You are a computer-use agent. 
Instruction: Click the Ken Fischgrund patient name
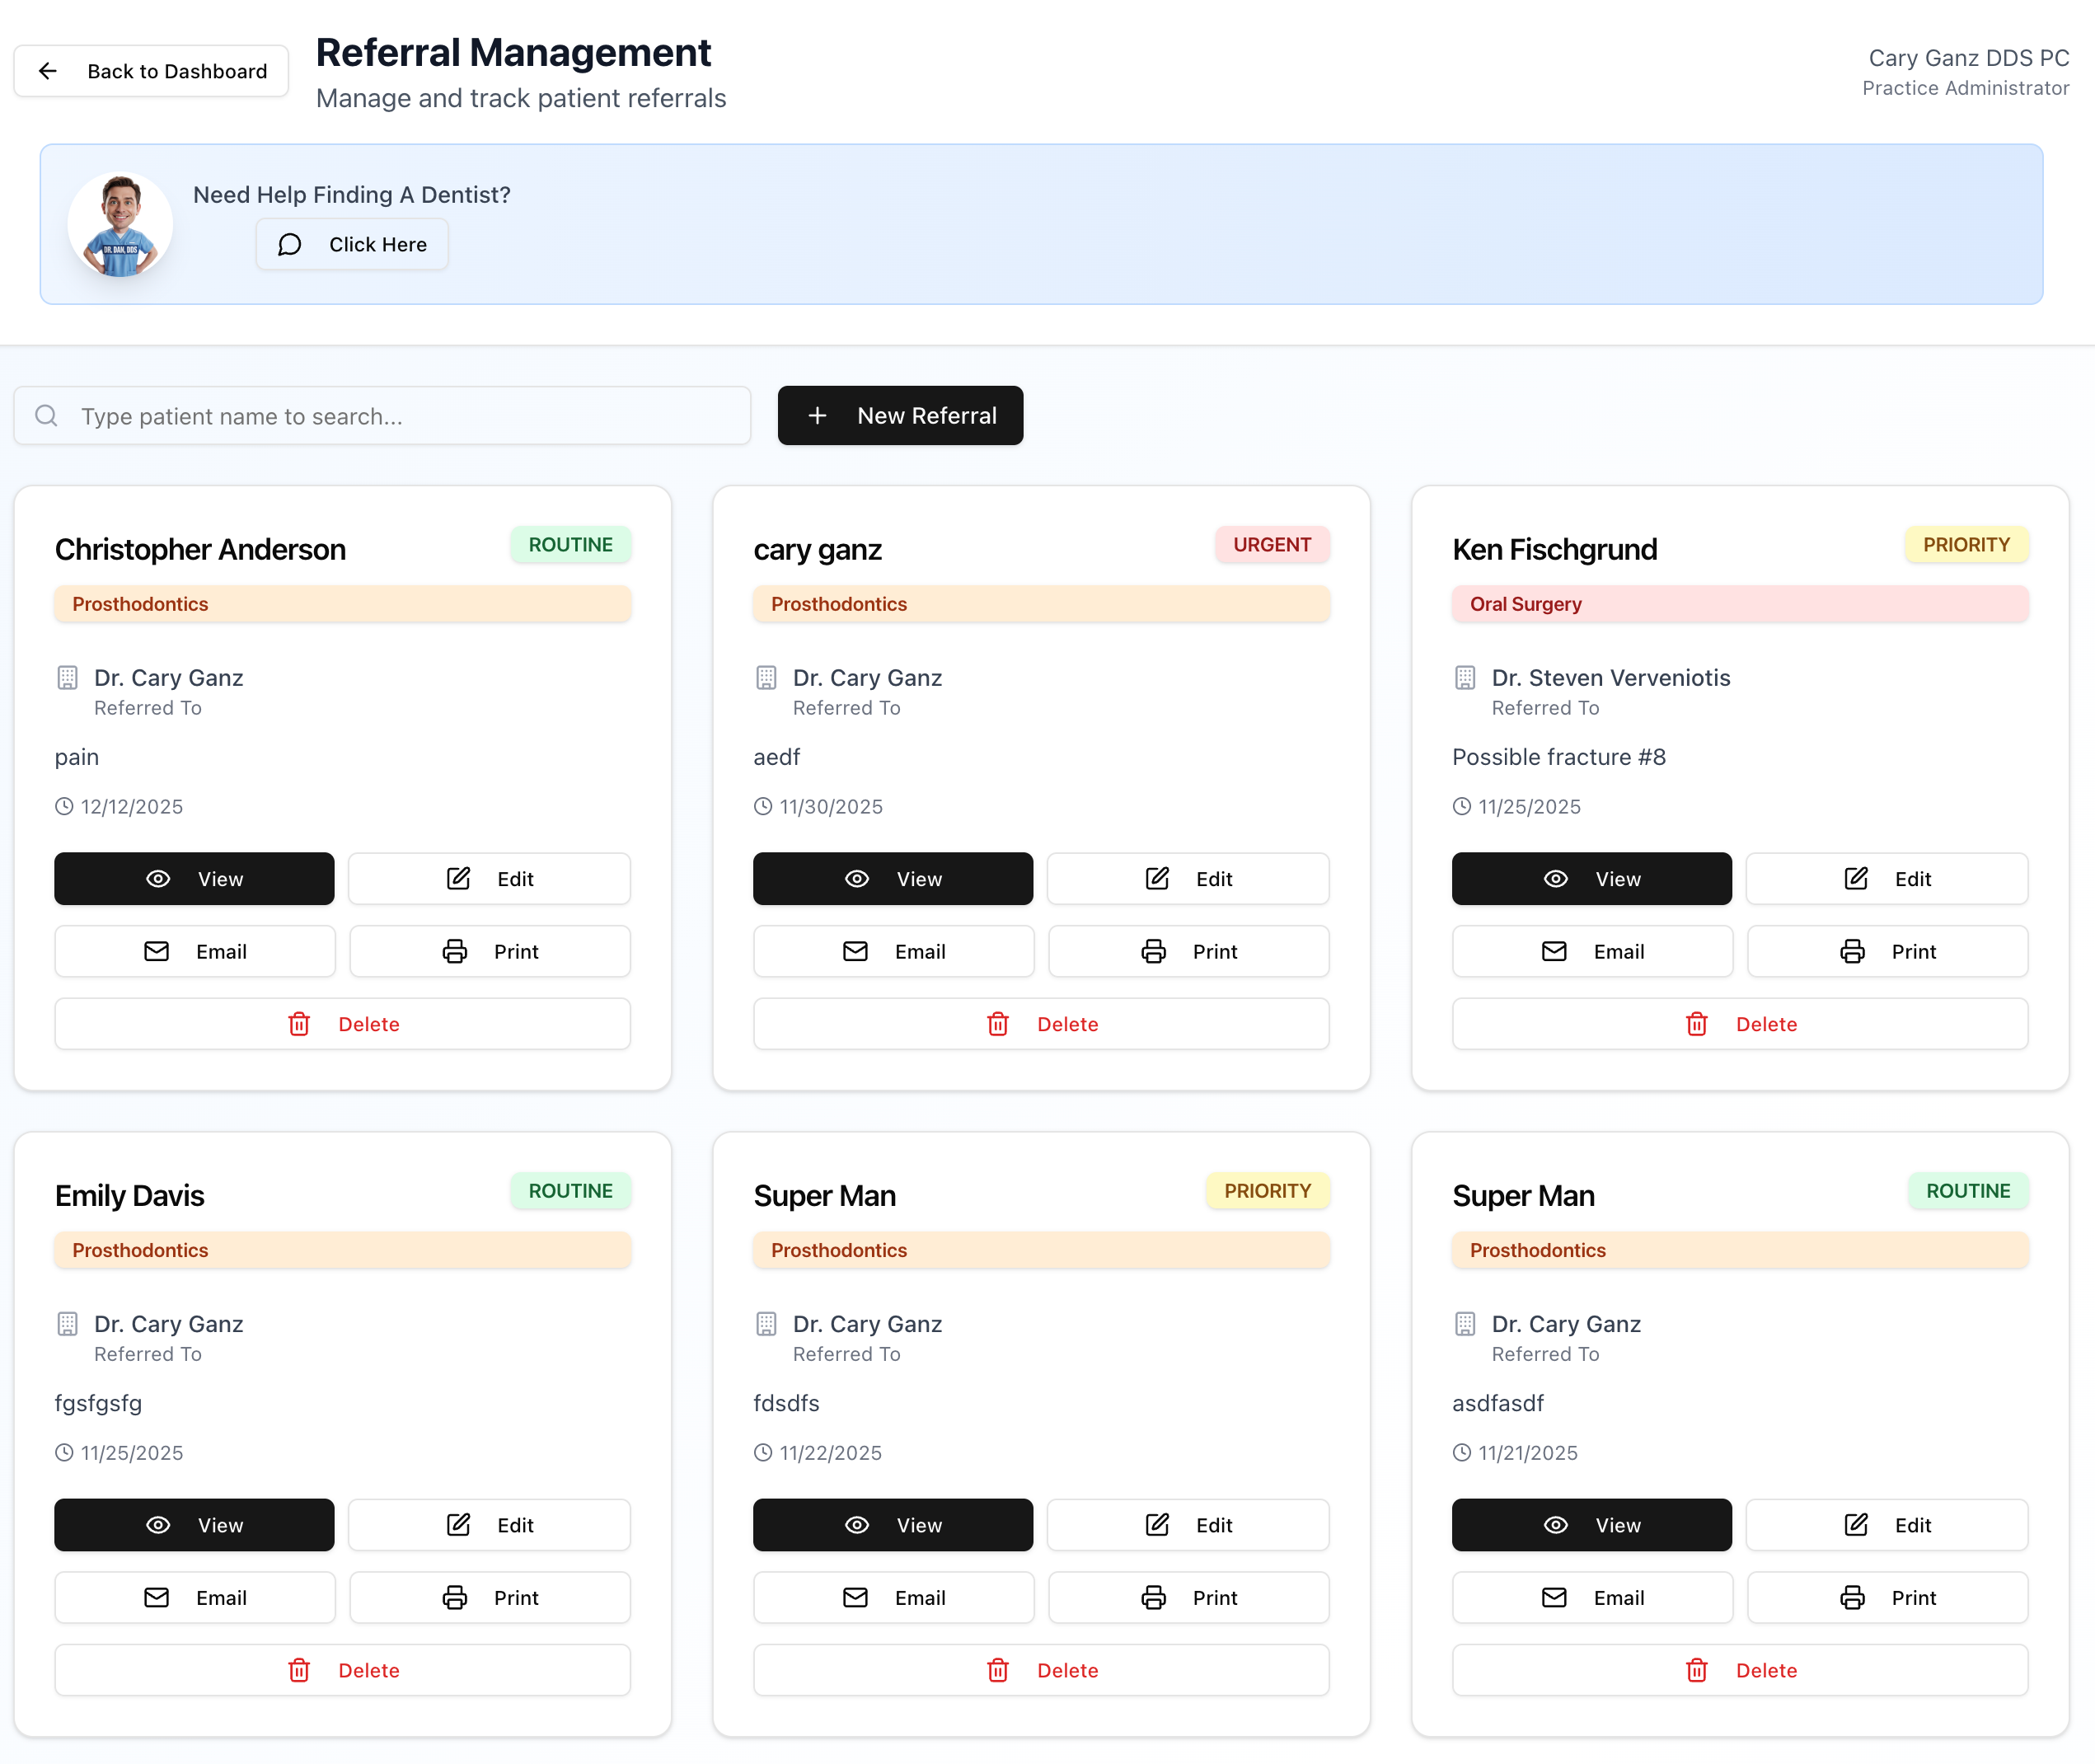point(1555,549)
